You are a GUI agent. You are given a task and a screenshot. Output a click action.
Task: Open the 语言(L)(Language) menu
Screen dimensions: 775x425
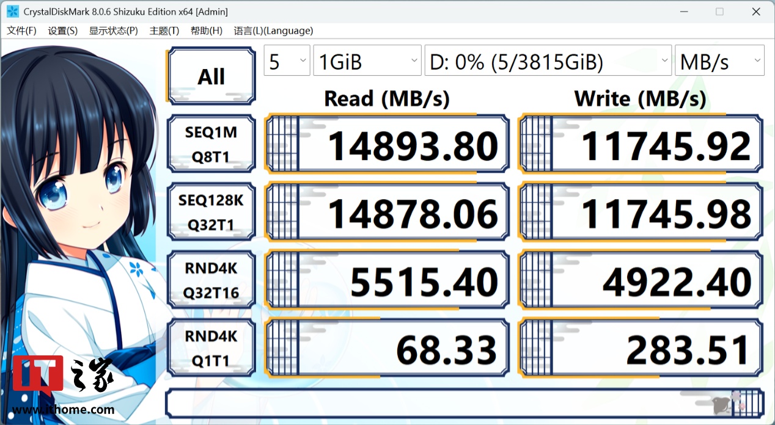pyautogui.click(x=273, y=31)
